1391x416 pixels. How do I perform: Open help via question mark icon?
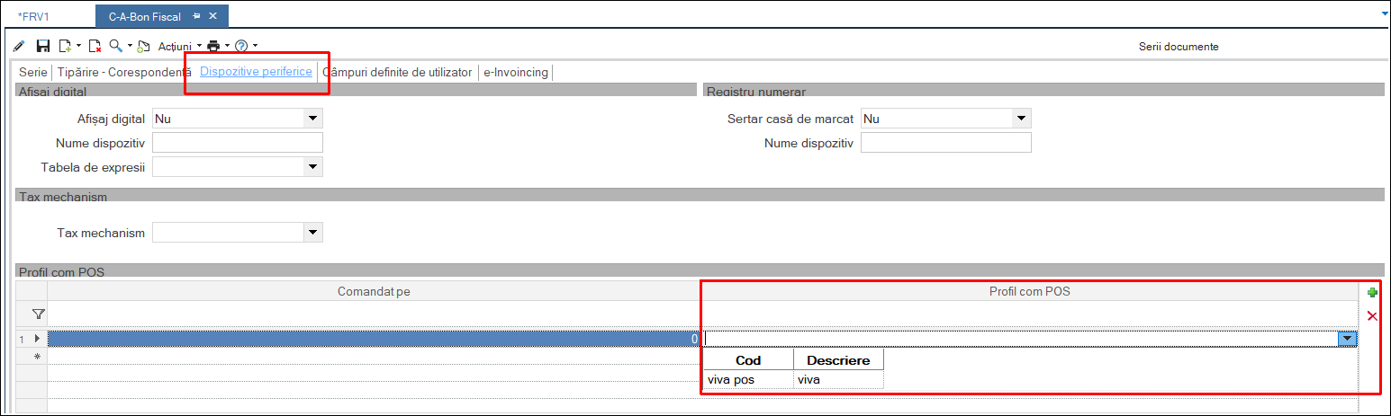(241, 46)
